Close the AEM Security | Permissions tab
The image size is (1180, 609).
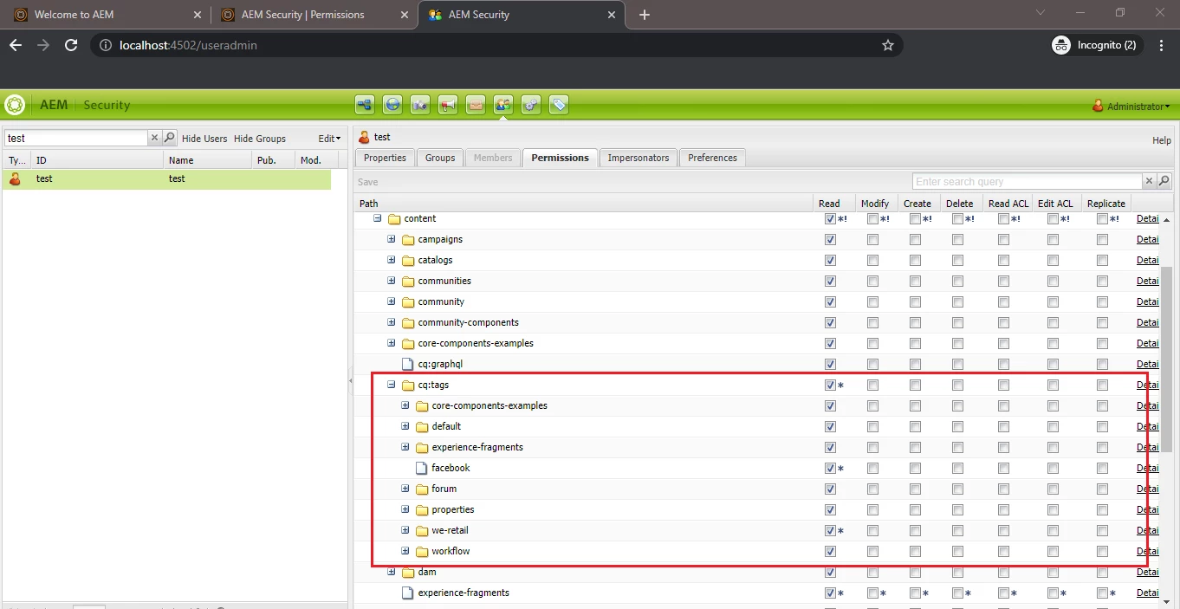point(405,15)
